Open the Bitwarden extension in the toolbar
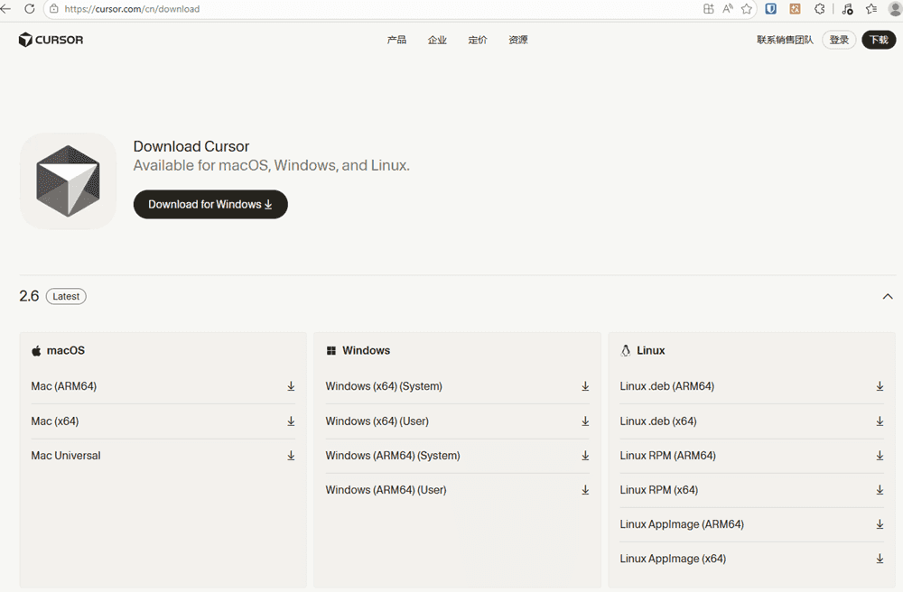Image resolution: width=903 pixels, height=592 pixels. (x=771, y=9)
